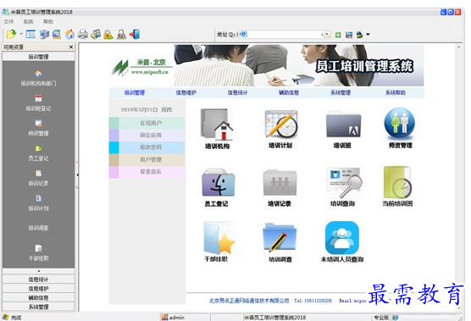Open 培训计划 in the gray sidebar
Image resolution: width=471 pixels, height=321 pixels.
(38, 203)
